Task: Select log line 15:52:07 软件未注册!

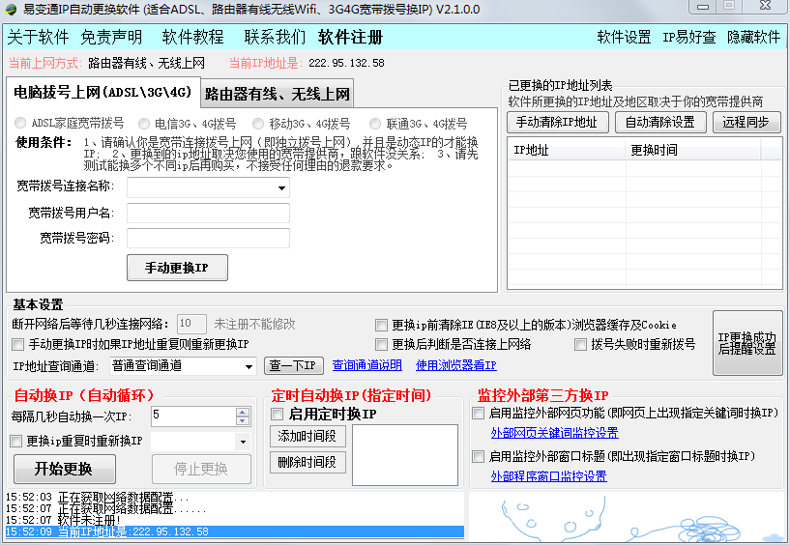Action: tap(235, 520)
